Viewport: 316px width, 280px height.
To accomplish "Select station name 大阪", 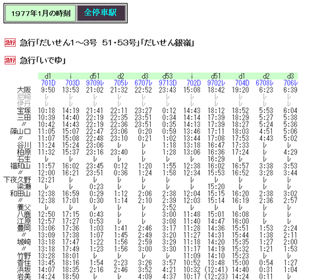I will coord(24,90).
